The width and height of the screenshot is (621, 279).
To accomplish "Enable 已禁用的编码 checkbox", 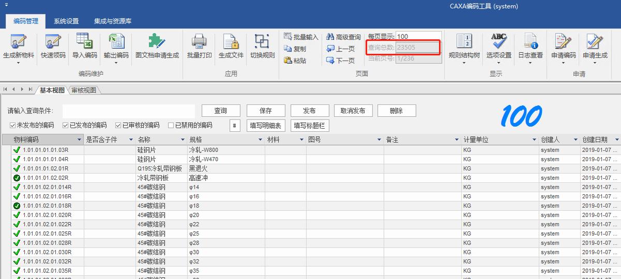I will pyautogui.click(x=171, y=125).
